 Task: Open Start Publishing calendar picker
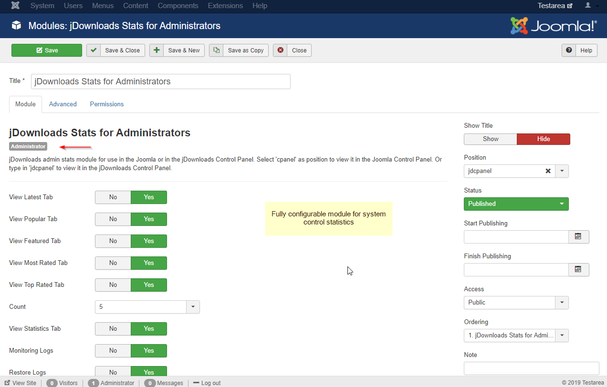(578, 236)
